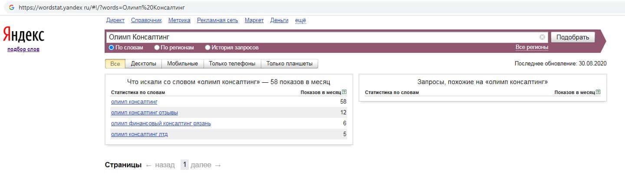Clear the search field with X icon
The width and height of the screenshot is (625, 185).
(x=542, y=37)
